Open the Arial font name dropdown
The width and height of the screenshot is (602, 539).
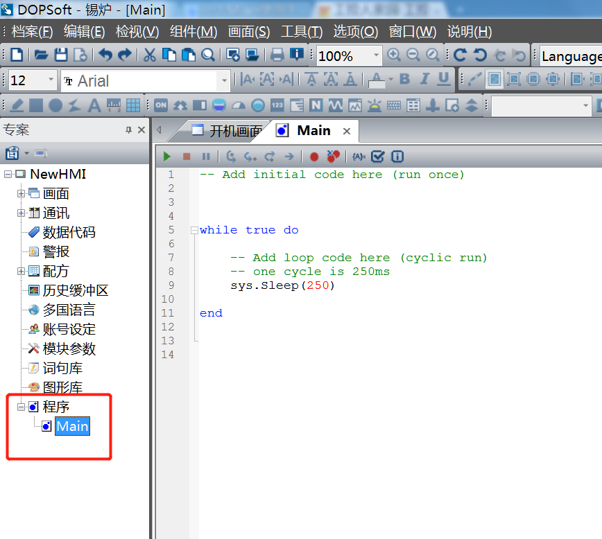coord(223,81)
